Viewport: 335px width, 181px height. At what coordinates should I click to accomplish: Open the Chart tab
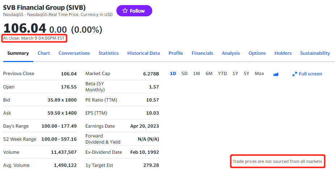pyautogui.click(x=44, y=53)
